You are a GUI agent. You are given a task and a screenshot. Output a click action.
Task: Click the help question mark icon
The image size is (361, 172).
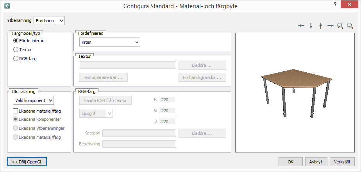point(335,4)
